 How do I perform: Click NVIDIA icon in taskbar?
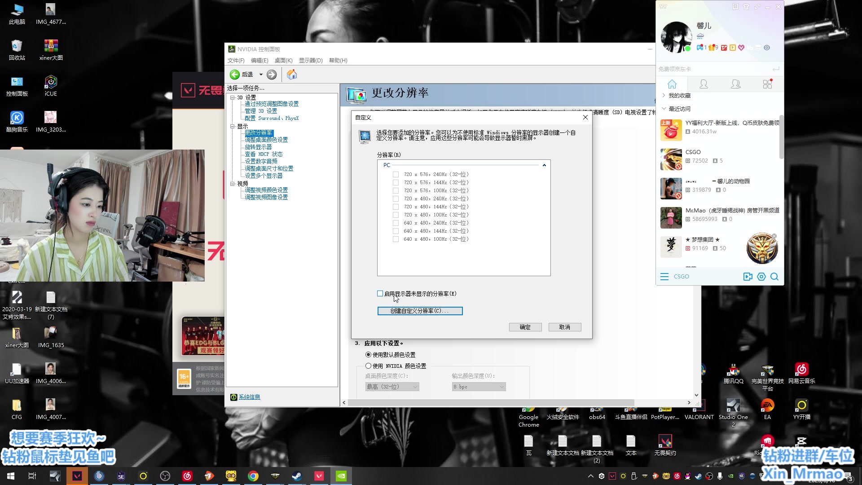[341, 476]
